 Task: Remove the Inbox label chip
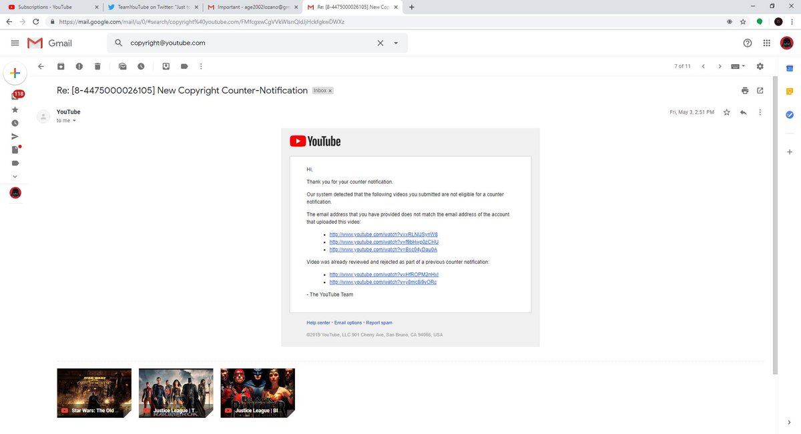coord(330,91)
